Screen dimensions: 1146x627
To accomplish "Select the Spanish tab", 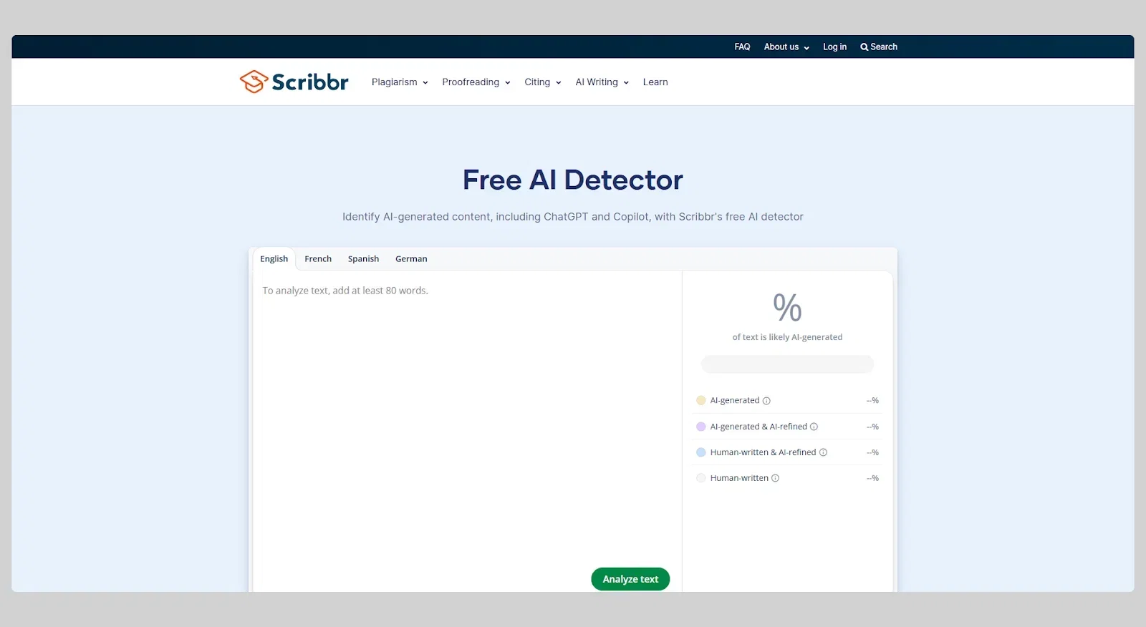I will point(363,259).
